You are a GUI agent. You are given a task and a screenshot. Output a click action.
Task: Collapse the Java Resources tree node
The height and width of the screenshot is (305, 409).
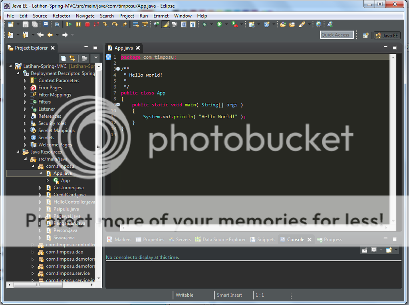click(18, 152)
